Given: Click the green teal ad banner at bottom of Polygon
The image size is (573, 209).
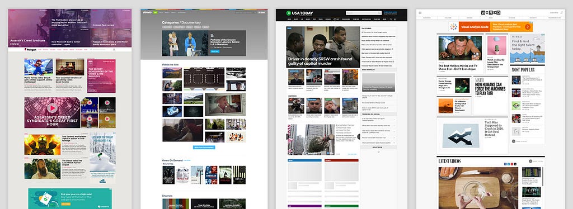Looking at the screenshot, I should [70, 198].
